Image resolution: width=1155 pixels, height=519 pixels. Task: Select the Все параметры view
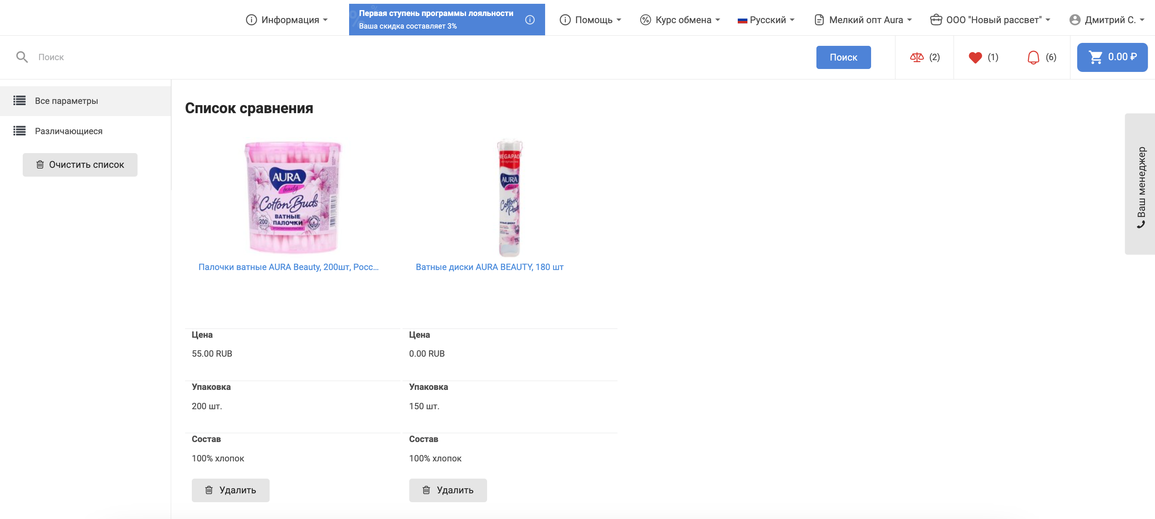point(66,101)
